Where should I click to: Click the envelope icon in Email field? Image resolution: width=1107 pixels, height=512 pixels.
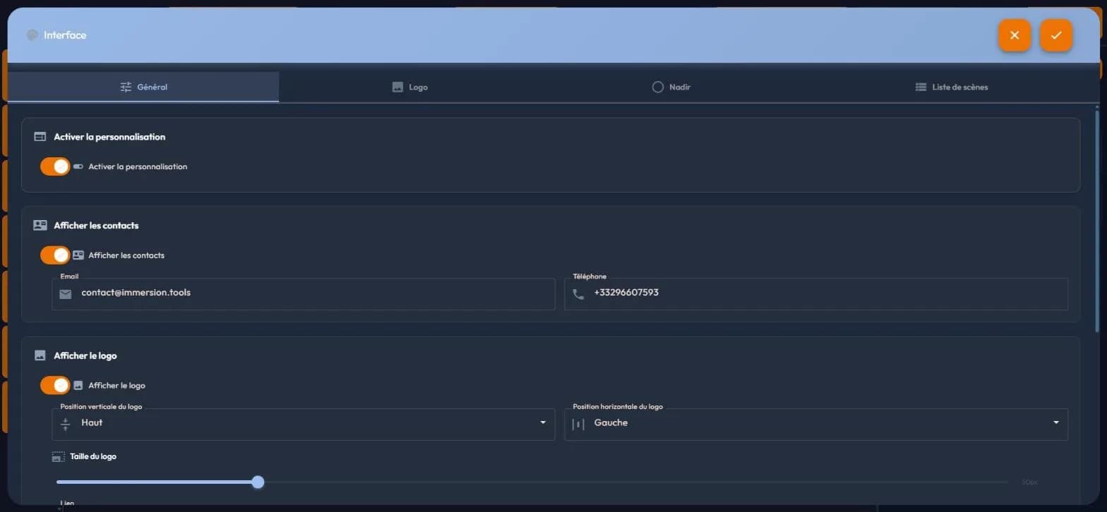click(66, 294)
